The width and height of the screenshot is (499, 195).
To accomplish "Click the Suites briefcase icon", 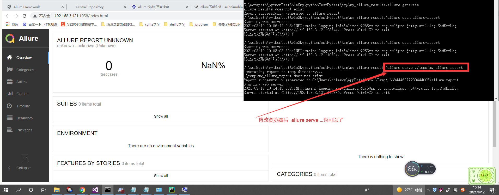I will pos(10,82).
